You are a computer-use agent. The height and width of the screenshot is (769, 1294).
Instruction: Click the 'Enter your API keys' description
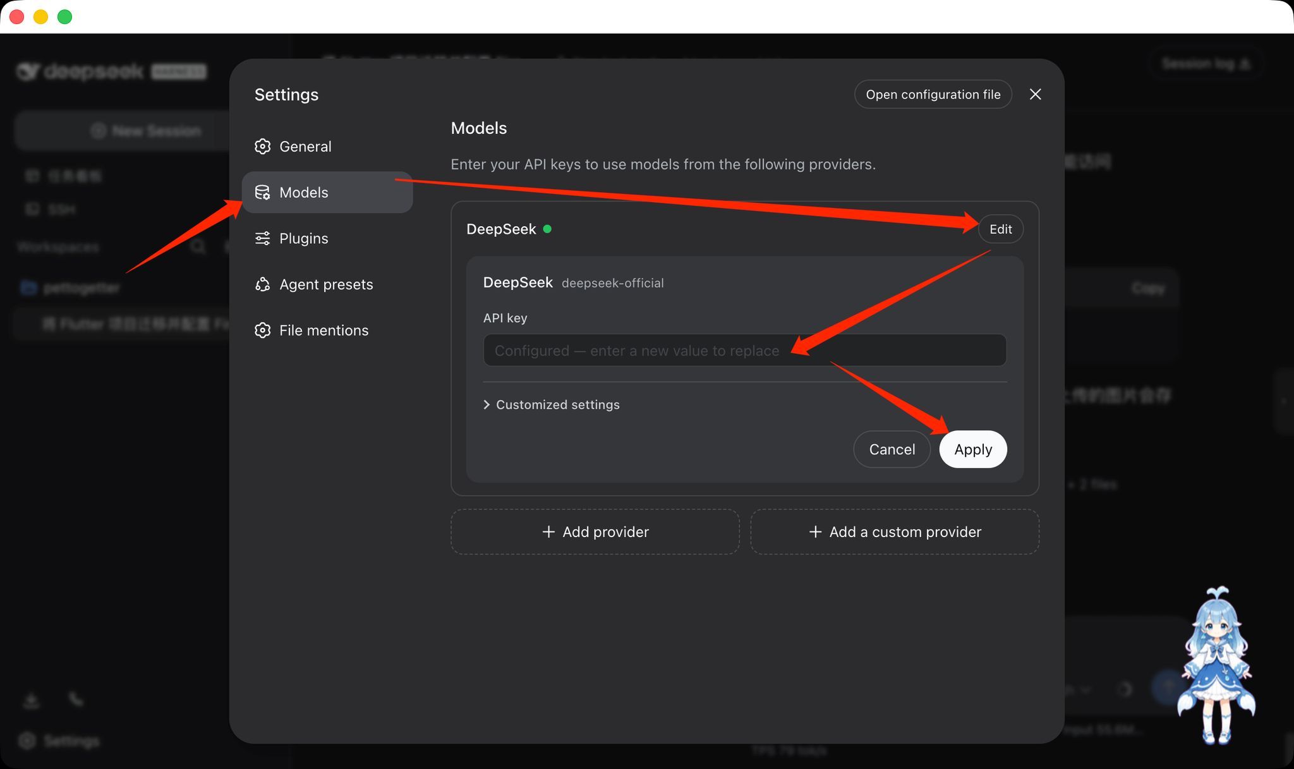(x=663, y=164)
